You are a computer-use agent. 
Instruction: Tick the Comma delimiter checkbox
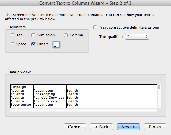[x=66, y=35]
